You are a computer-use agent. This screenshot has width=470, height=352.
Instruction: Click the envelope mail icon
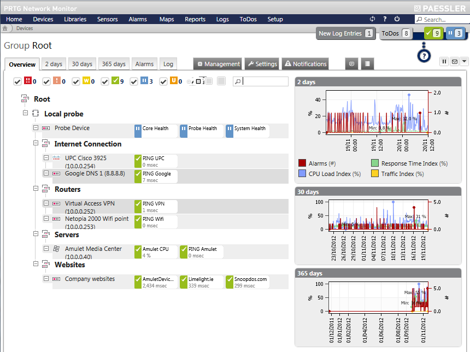[x=455, y=61]
